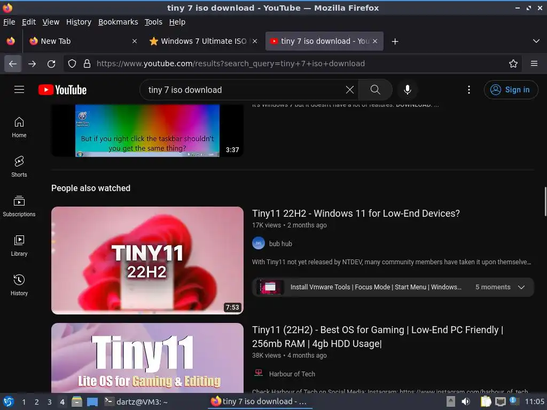Screen dimensions: 547x410
Task: Open the File menu
Action: 9,22
